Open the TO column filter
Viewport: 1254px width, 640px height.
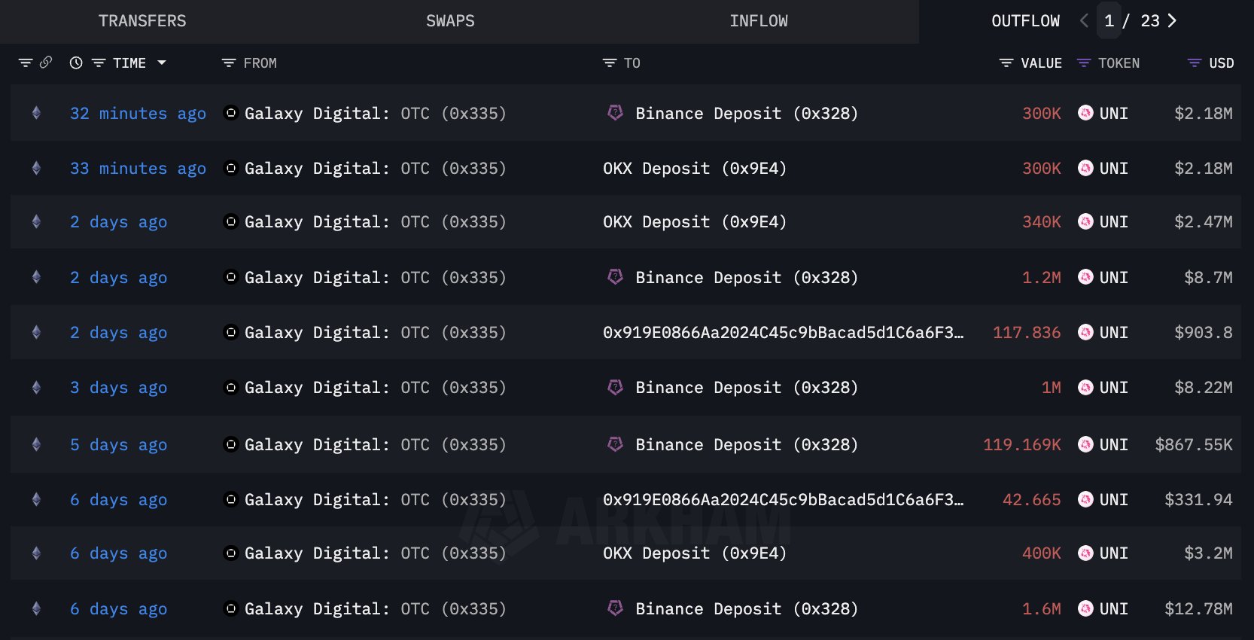[610, 63]
